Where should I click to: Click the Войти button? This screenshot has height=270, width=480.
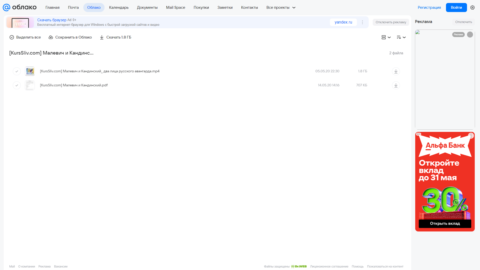[x=456, y=8]
